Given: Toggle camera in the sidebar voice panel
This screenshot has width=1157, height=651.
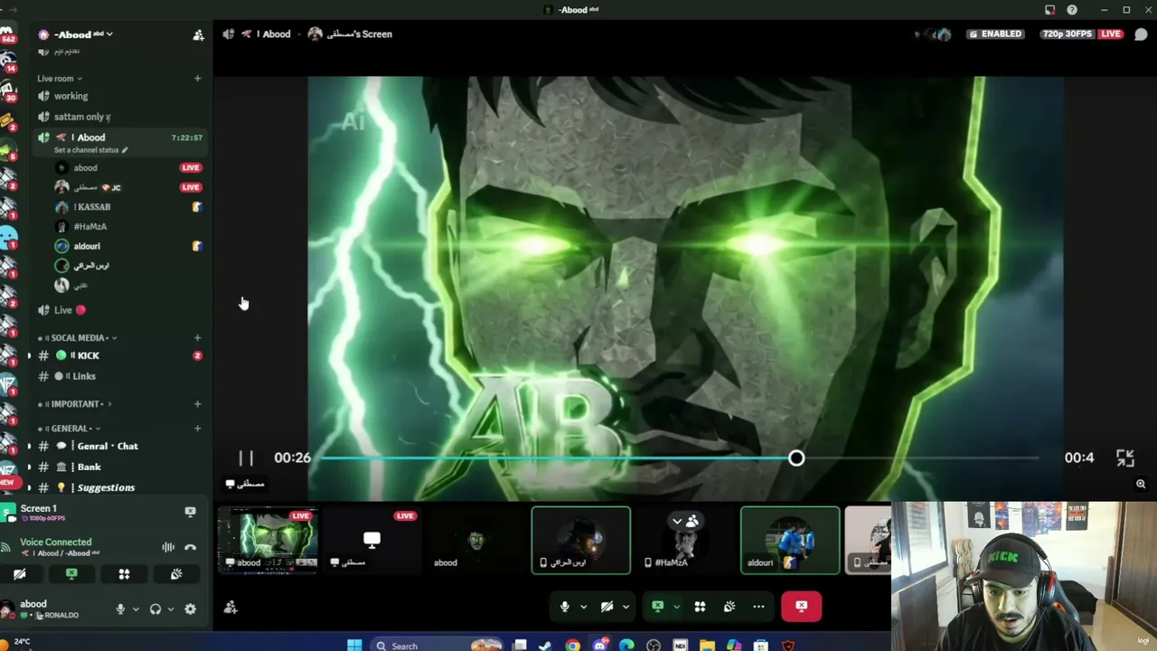Looking at the screenshot, I should (20, 574).
